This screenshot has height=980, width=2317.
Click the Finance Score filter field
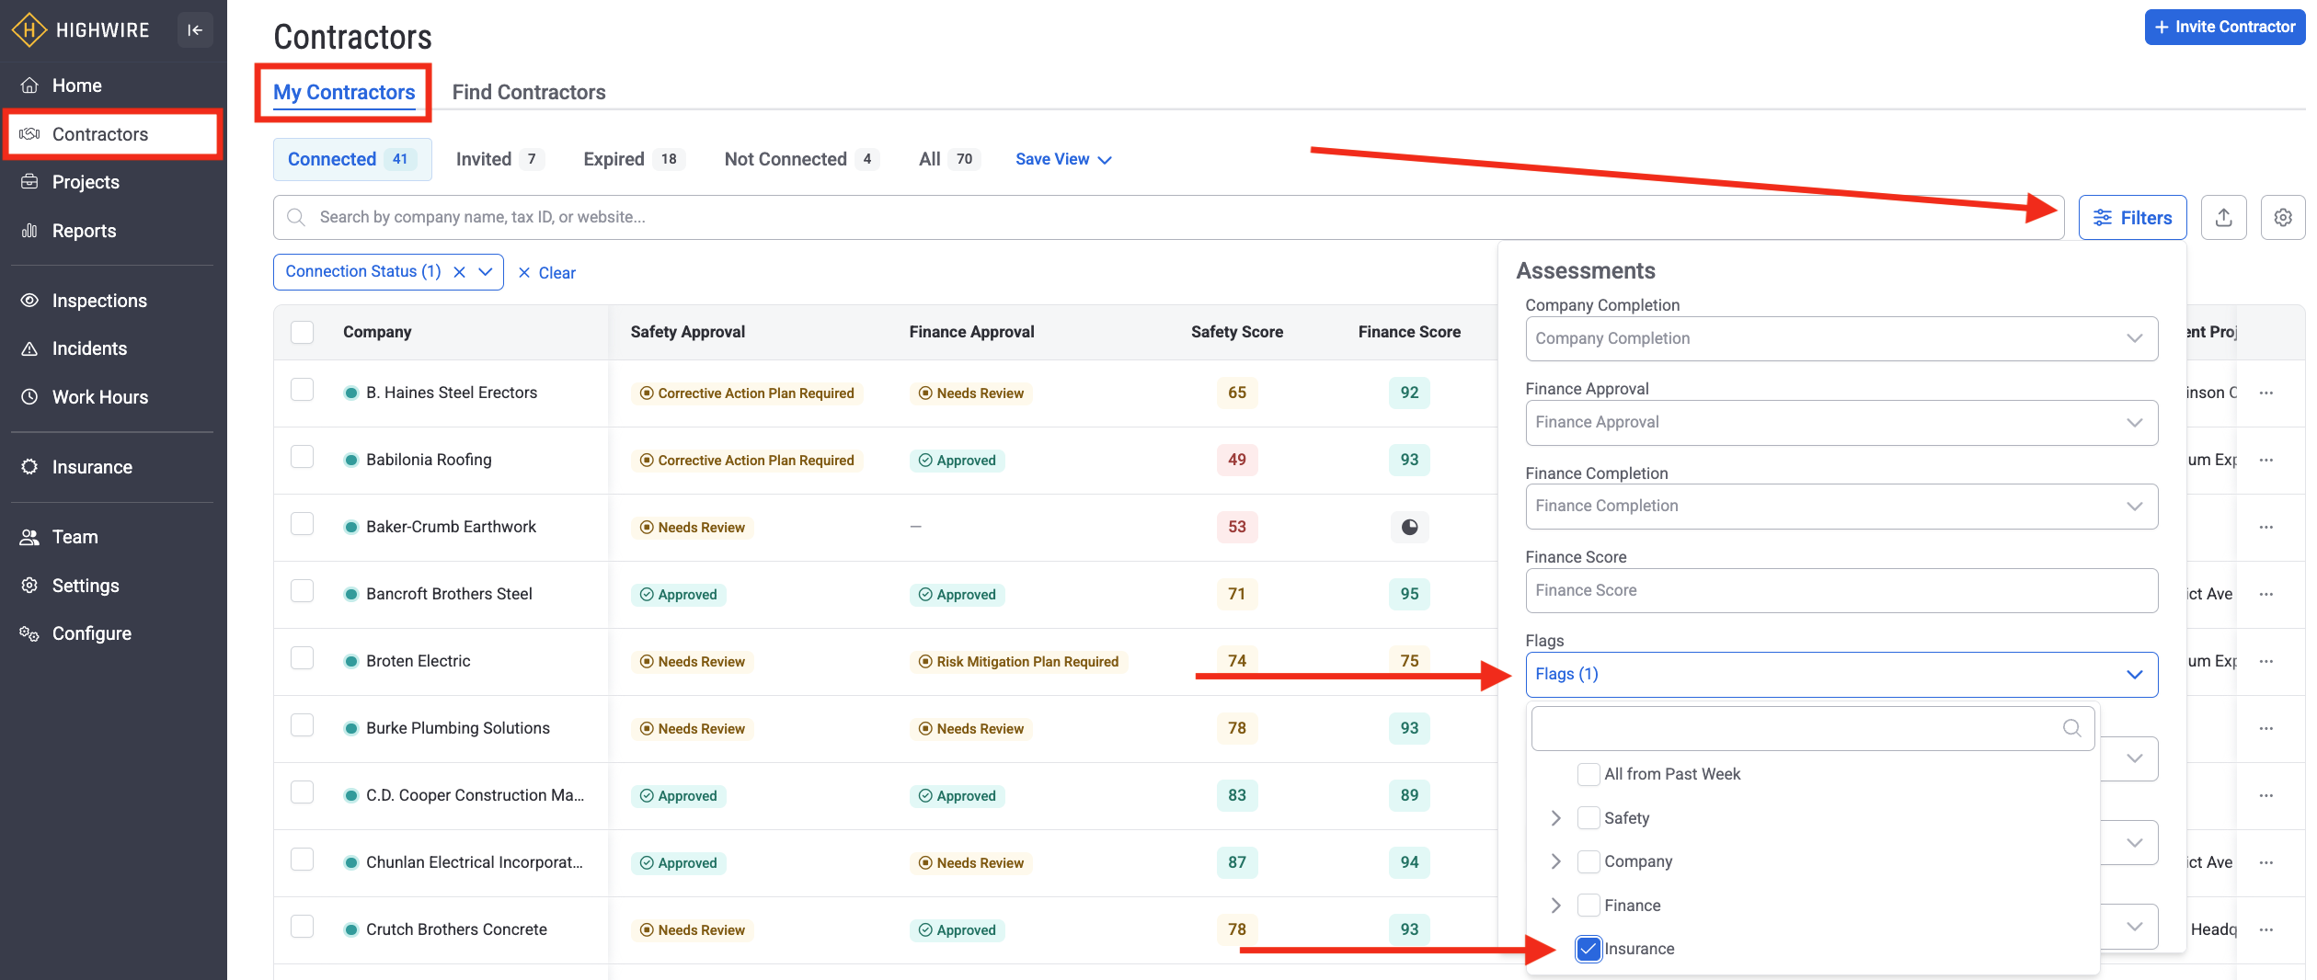pyautogui.click(x=1841, y=590)
